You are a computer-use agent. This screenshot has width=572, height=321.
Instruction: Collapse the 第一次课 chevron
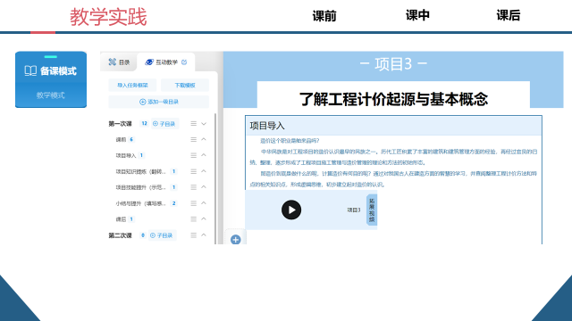pos(204,124)
